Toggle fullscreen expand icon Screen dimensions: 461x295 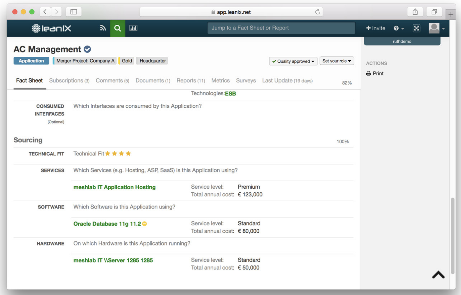pyautogui.click(x=416, y=28)
